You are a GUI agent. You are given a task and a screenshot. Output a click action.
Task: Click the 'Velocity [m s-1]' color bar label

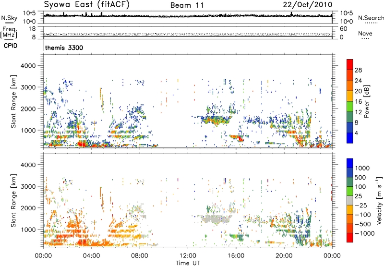coord(379,200)
